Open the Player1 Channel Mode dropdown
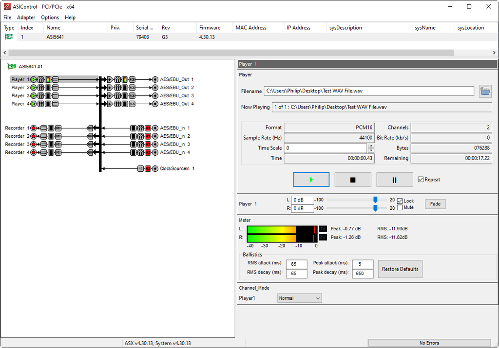This screenshot has height=348, width=499. point(300,298)
